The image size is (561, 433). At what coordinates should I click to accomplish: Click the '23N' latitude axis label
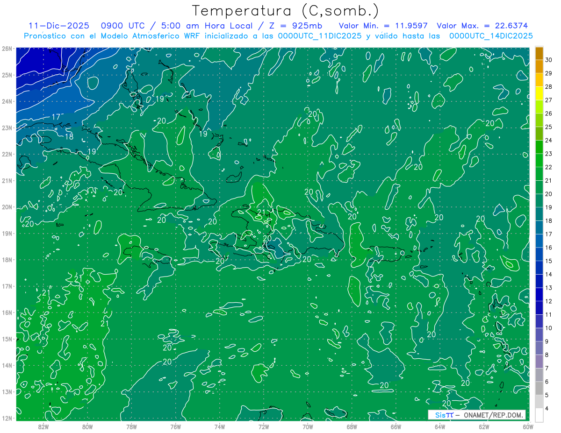point(7,128)
